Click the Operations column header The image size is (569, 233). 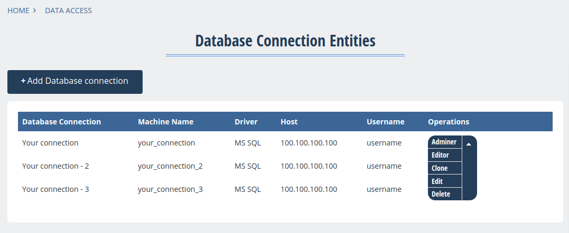pyautogui.click(x=448, y=122)
